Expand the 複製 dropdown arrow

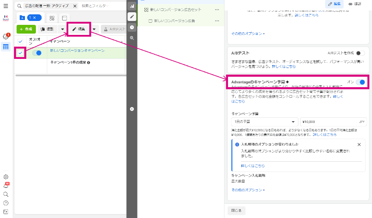(63, 29)
